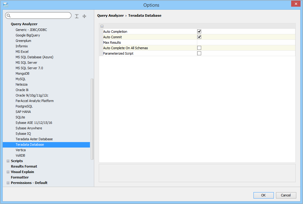Select Vertica in the database list
The height and width of the screenshot is (204, 303).
pos(20,150)
